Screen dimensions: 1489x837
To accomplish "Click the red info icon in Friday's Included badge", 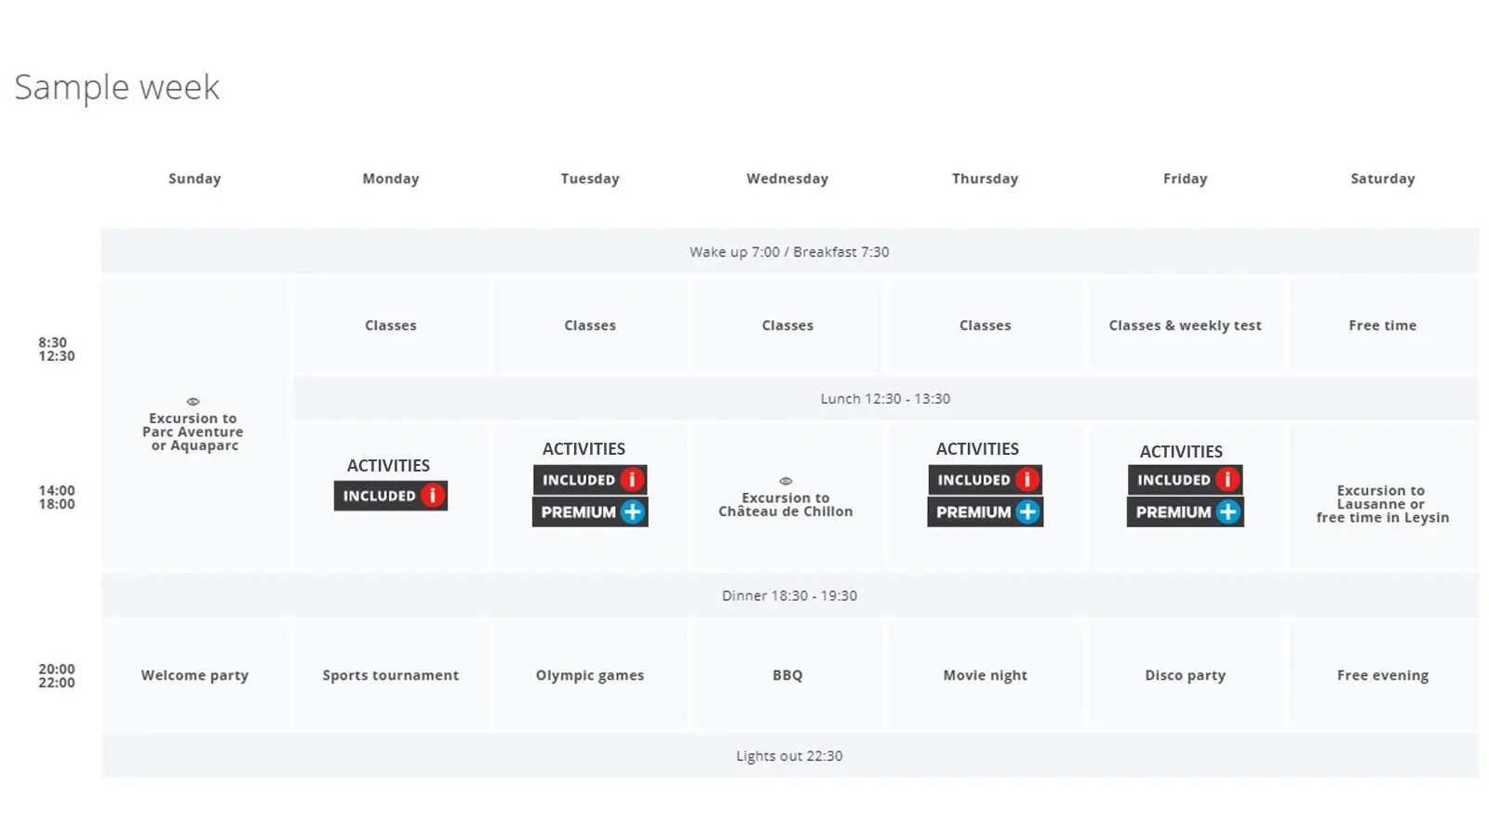I will coord(1227,480).
